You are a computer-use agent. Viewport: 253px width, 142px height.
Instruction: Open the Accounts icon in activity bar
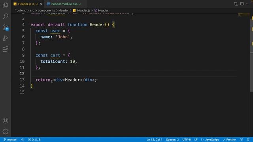point(6,121)
